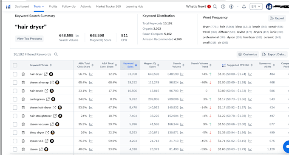This screenshot has height=155, width=289.
Task: Open the Learning Hub
Action: (x=134, y=6)
